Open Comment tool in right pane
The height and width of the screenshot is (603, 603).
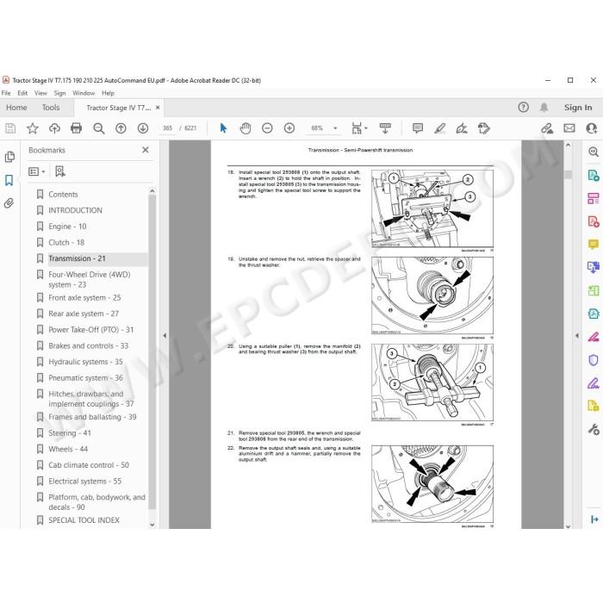[593, 244]
